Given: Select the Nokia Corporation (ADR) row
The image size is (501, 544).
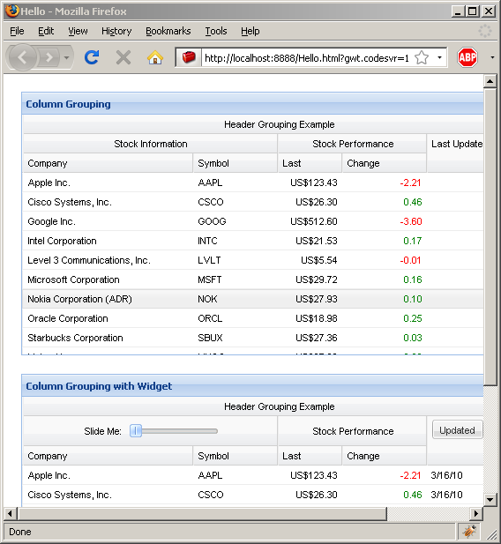Looking at the screenshot, I should 253,299.
